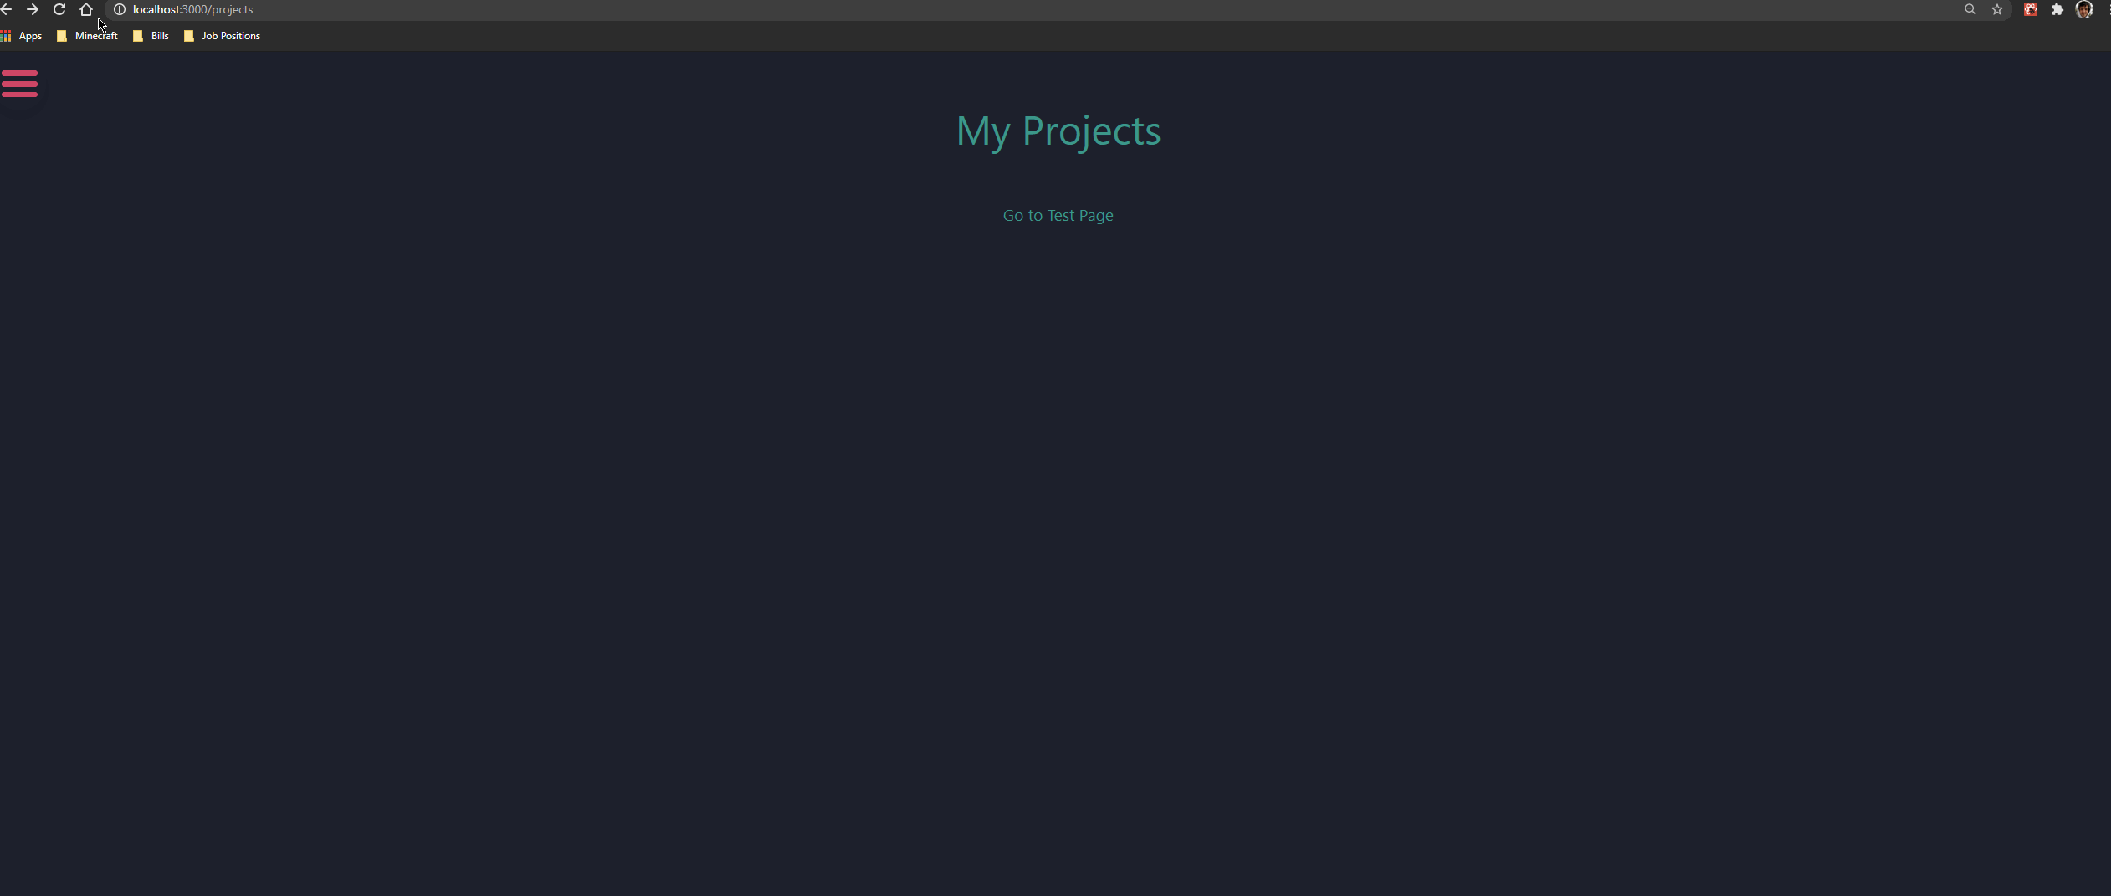Click the My Projects heading
This screenshot has width=2111, height=896.
(1058, 131)
